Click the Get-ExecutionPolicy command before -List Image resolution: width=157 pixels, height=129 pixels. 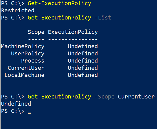pyautogui.click(x=59, y=18)
